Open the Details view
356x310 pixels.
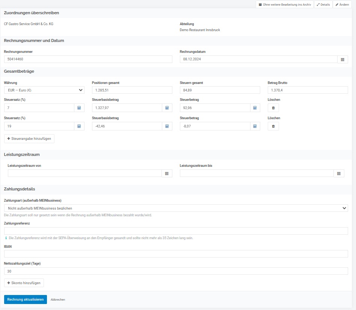[x=323, y=4]
